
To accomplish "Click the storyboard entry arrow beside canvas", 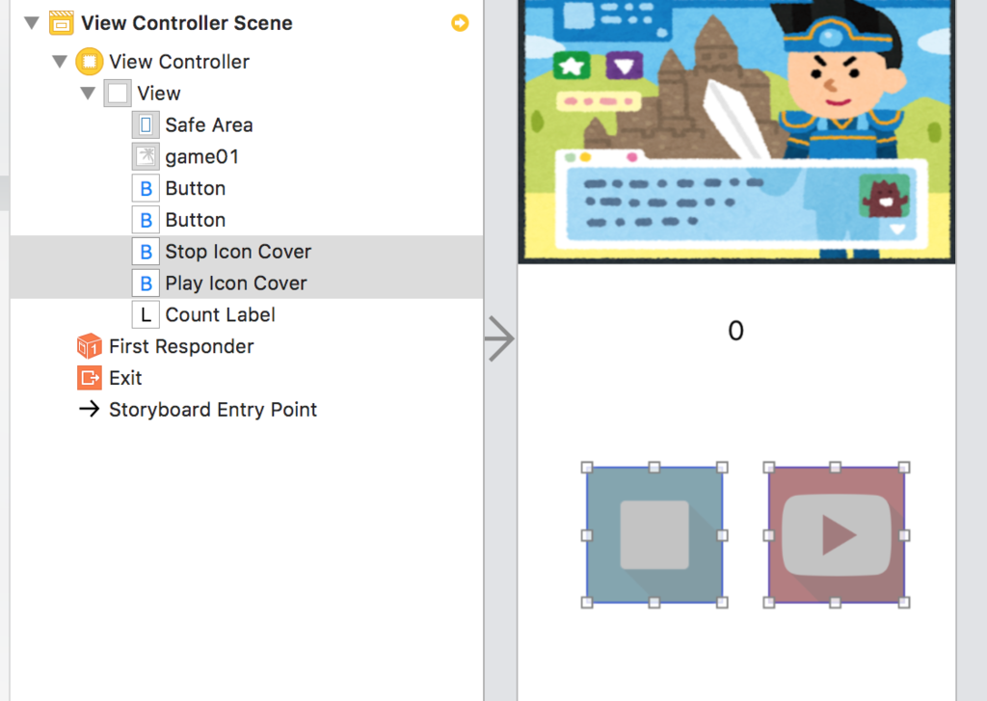I will coord(500,338).
